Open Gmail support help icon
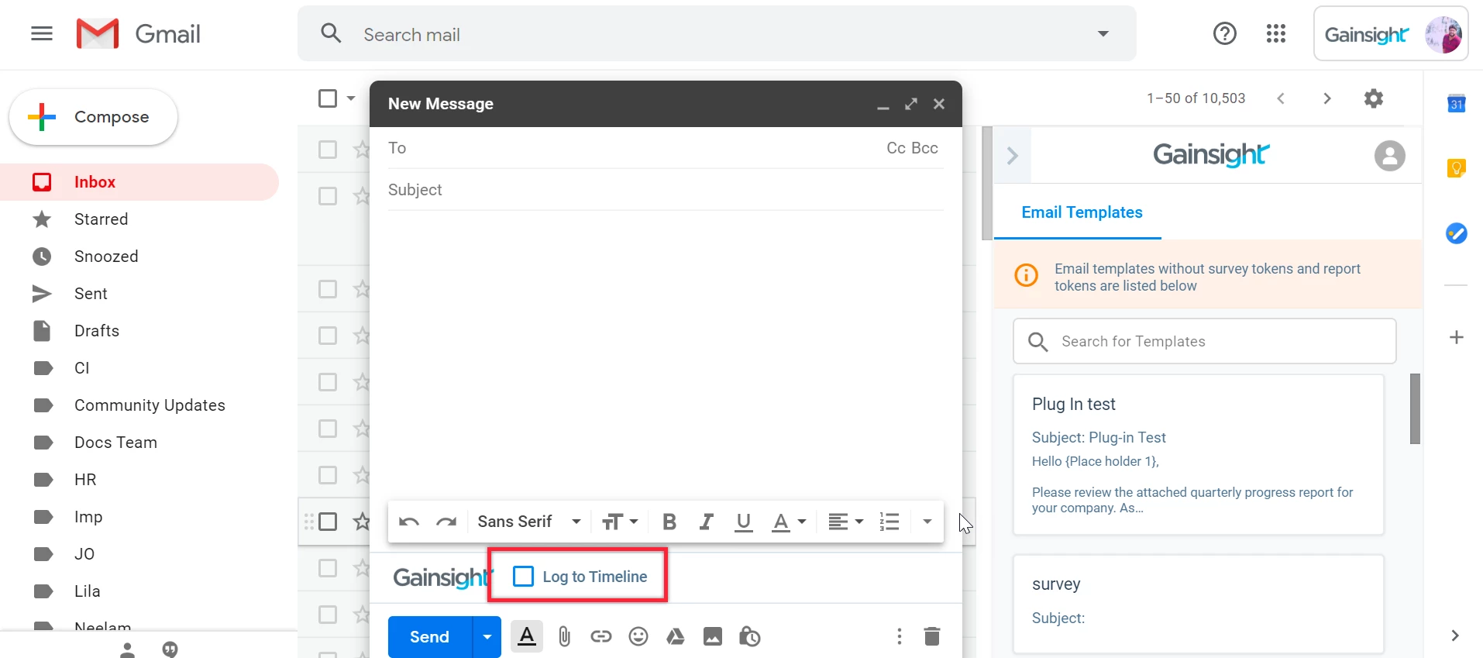This screenshot has width=1483, height=658. (x=1225, y=33)
